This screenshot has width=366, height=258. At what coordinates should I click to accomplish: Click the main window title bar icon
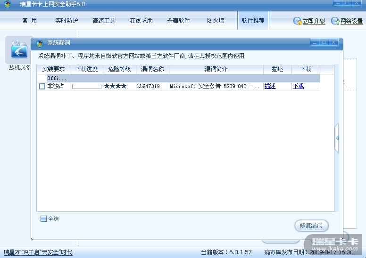(x=8, y=4)
